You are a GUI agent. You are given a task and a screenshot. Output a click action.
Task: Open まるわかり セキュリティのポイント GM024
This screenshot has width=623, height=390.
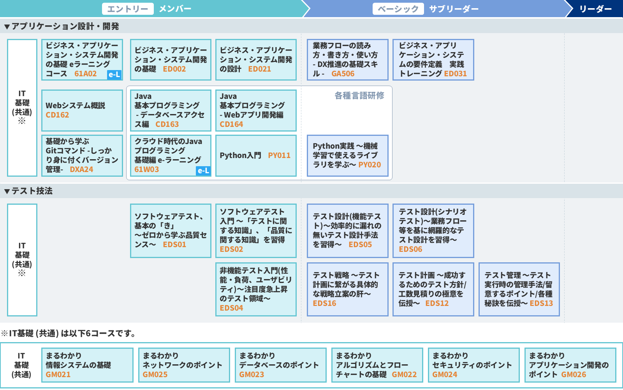click(473, 365)
